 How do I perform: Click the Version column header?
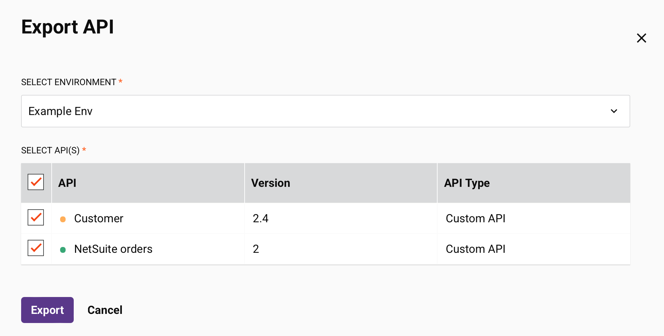click(270, 183)
